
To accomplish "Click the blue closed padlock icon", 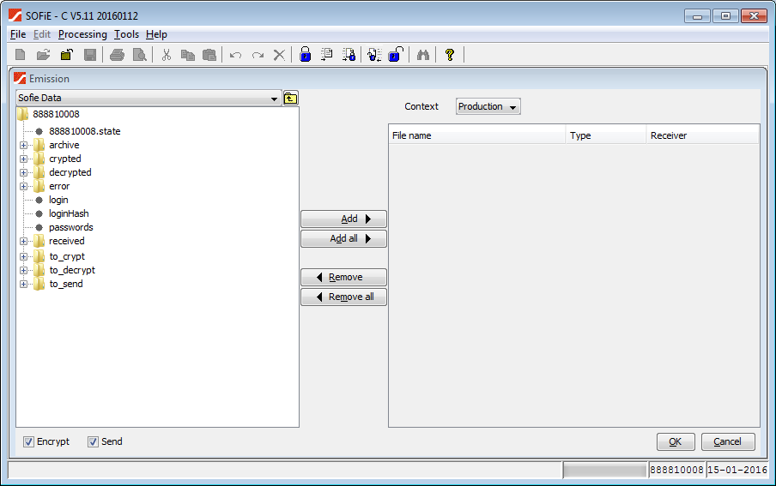I will 305,55.
